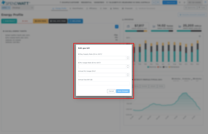Click the Annual Gas Bill ($) field
The width and height of the screenshot is (208, 134).
[x=104, y=83]
